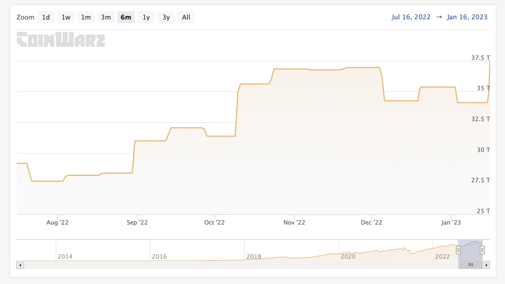Select the 3m zoom range
Viewport: 505px width, 284px height.
click(106, 17)
